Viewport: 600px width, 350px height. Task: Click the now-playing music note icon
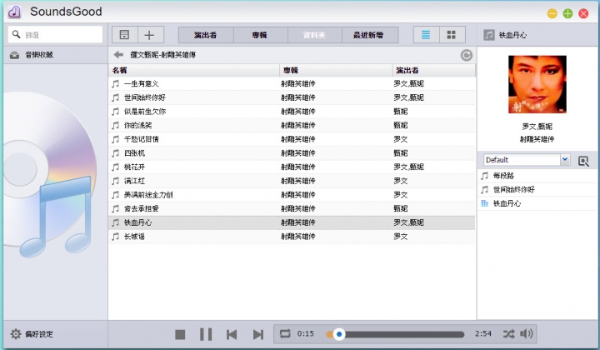click(489, 35)
